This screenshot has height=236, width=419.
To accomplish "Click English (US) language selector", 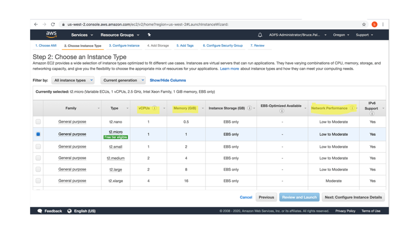I will 85,211.
